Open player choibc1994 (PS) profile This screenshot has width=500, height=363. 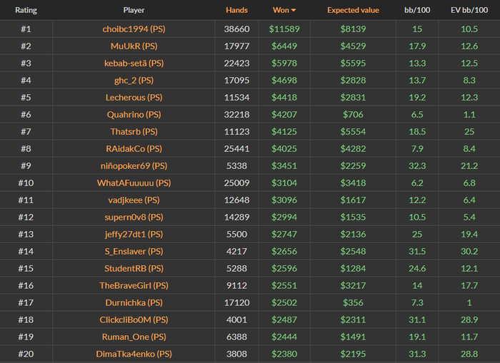point(133,29)
